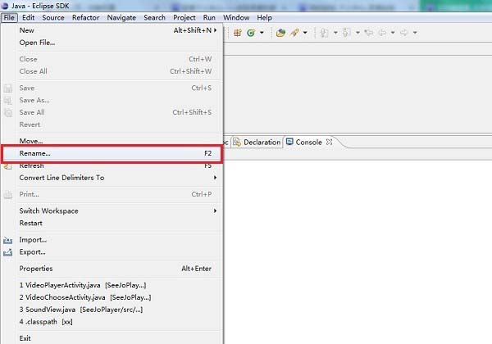The image size is (492, 344).
Task: Choose Restart from the File menu
Action: [x=112, y=223]
